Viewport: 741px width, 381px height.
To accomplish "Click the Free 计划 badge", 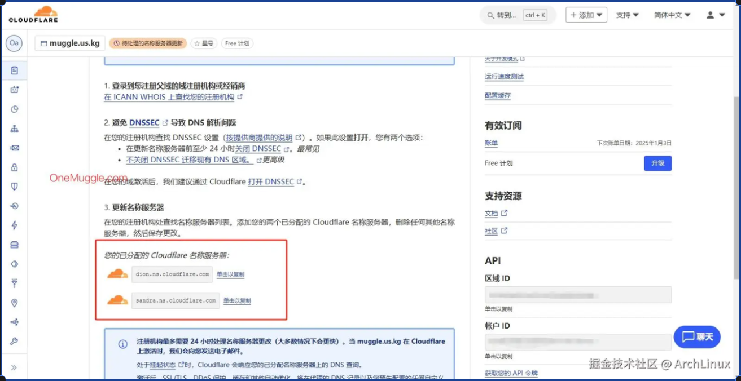I will tap(237, 43).
